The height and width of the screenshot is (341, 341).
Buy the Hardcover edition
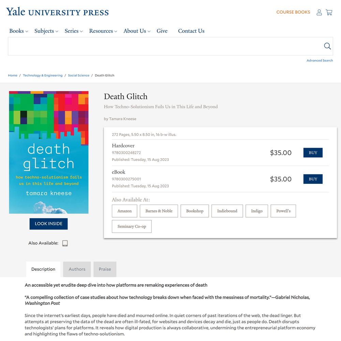(x=313, y=153)
